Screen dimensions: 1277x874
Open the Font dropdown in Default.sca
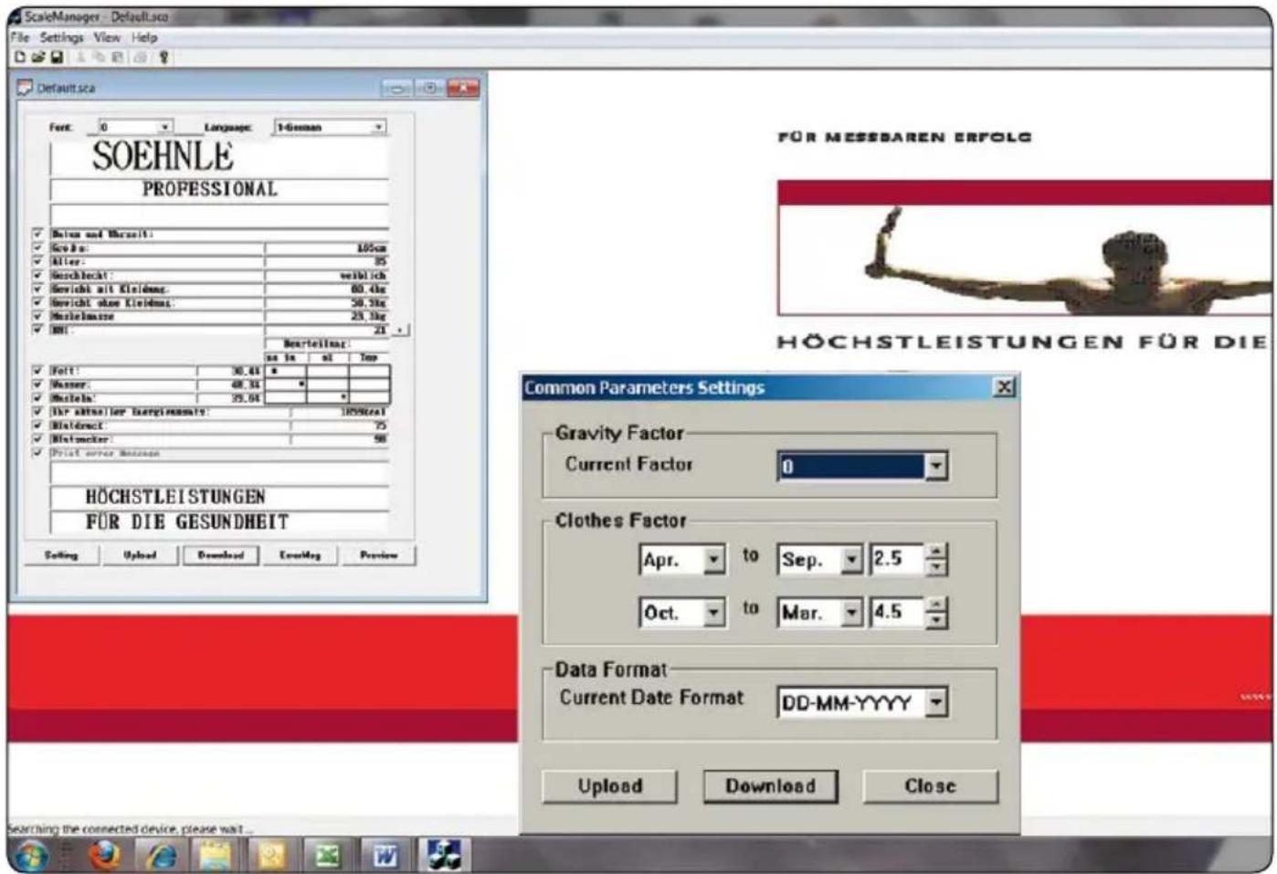pos(165,127)
